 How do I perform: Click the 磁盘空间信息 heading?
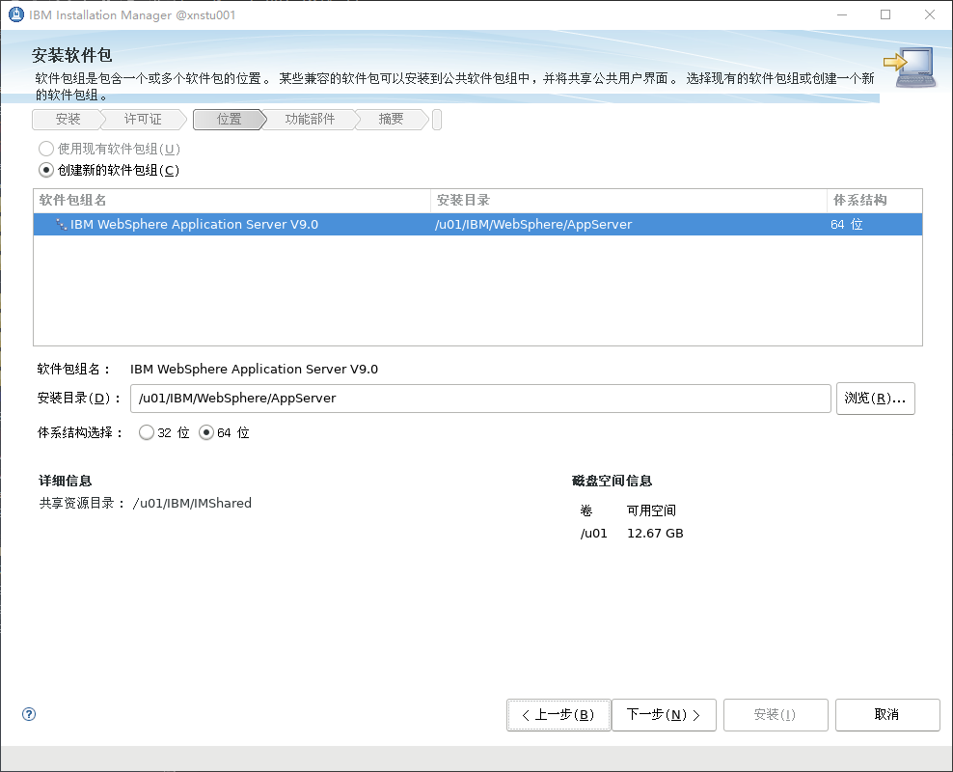613,481
